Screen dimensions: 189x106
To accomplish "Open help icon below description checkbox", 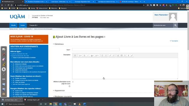I will coord(69,86).
